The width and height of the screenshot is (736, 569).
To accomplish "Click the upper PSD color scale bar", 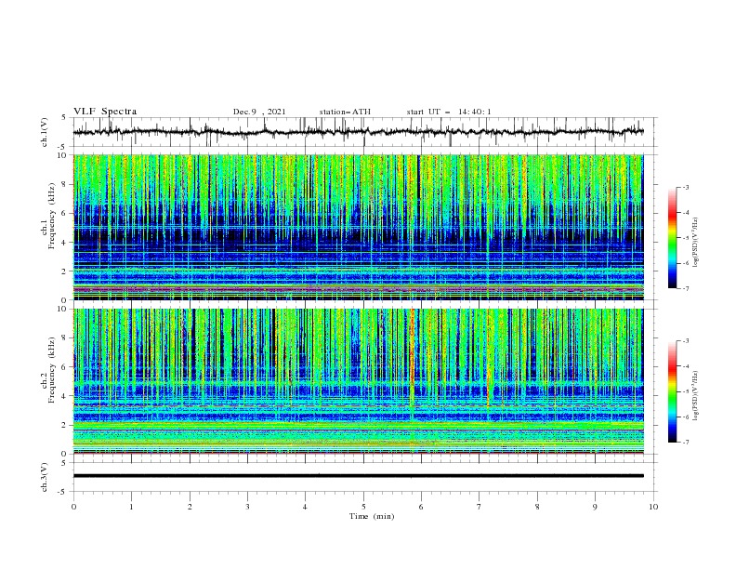I will tap(672, 238).
